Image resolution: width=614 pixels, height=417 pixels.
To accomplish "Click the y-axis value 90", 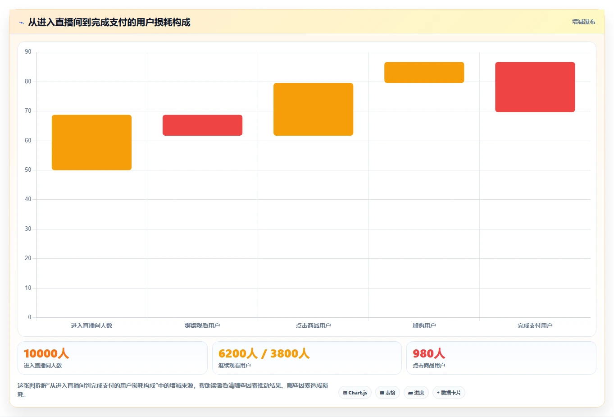I will pyautogui.click(x=28, y=52).
